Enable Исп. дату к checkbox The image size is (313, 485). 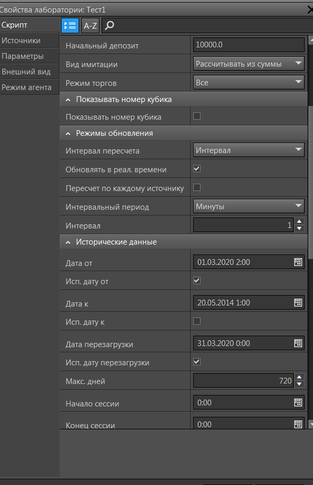coord(197,321)
